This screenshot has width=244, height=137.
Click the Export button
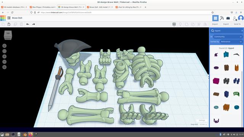226,24
